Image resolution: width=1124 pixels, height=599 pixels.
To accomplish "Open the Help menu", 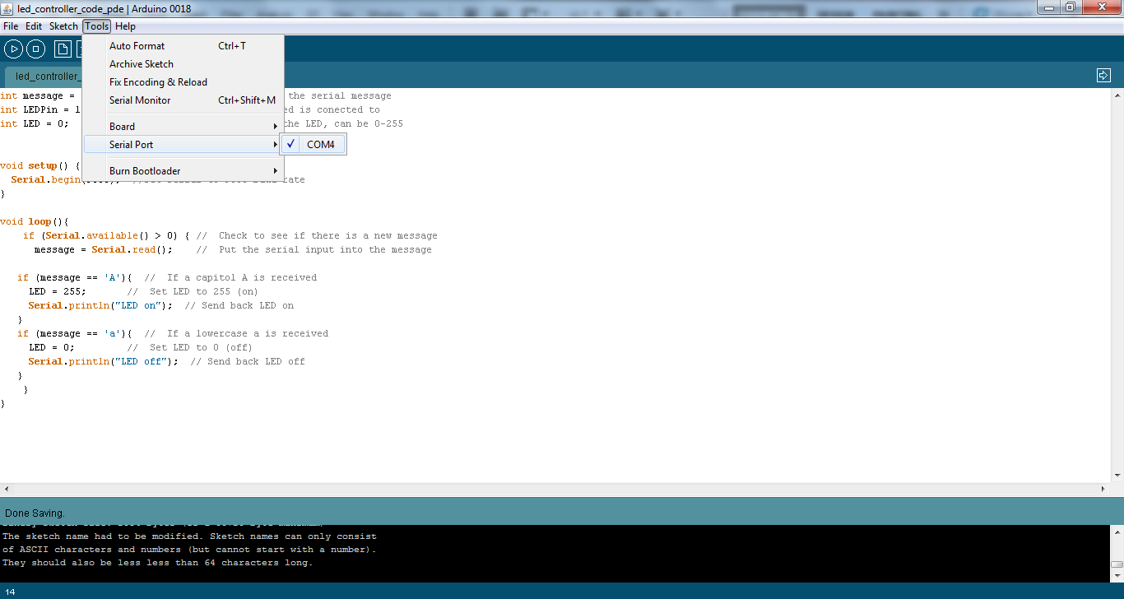I will [x=125, y=26].
